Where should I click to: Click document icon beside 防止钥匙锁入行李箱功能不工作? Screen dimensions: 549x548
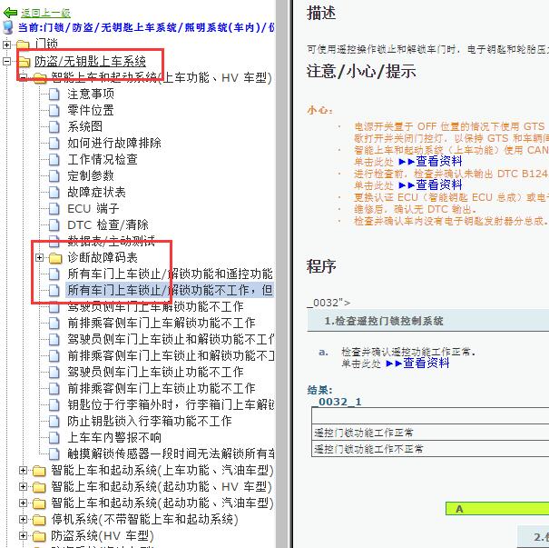[x=54, y=421]
